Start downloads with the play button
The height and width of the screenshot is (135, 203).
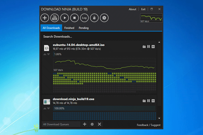[x=64, y=18]
